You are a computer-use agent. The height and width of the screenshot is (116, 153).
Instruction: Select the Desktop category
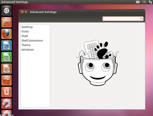(27, 27)
